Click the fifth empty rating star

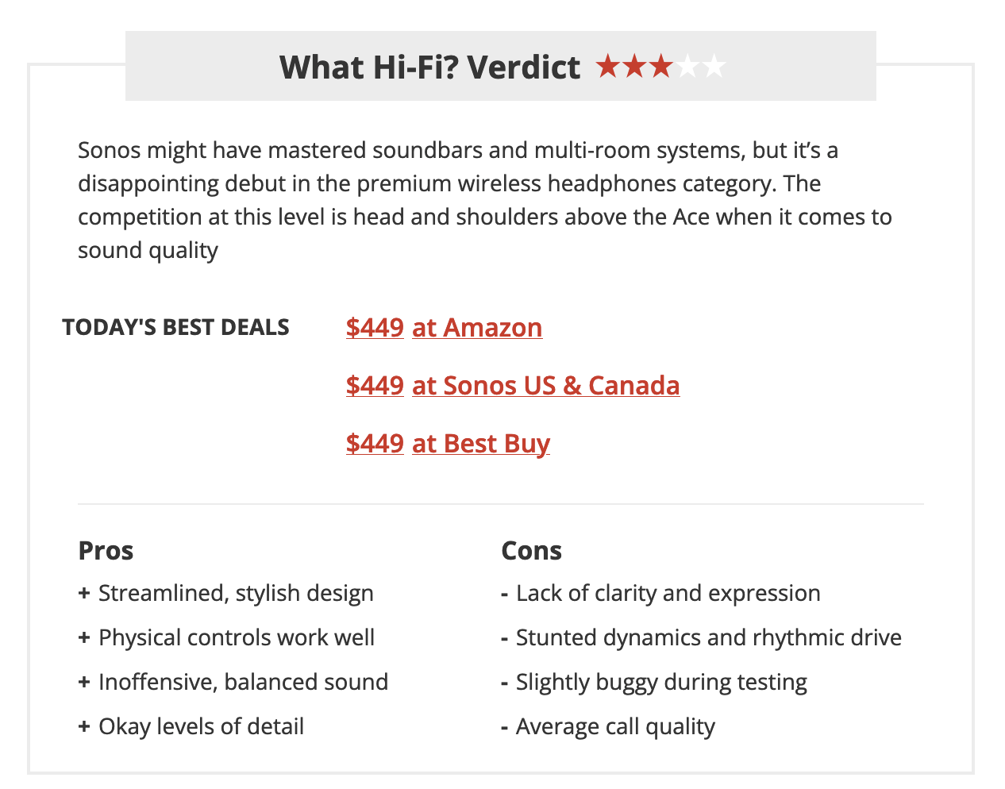tap(714, 66)
